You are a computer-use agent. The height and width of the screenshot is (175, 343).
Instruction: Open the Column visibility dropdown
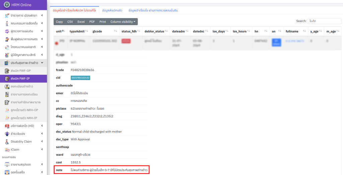[123, 22]
